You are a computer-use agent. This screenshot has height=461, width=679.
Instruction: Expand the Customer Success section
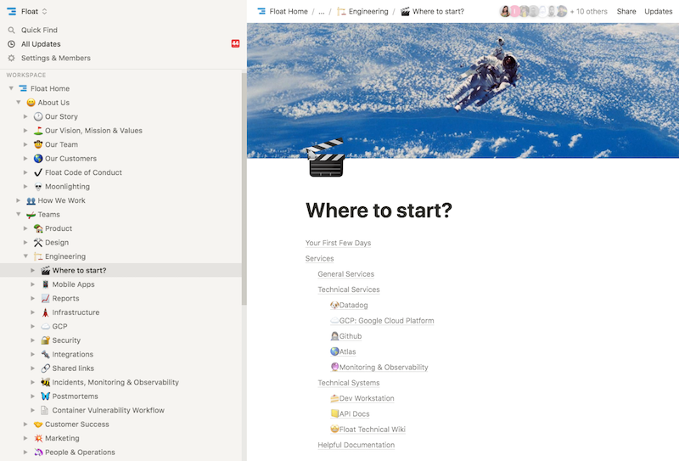[26, 424]
